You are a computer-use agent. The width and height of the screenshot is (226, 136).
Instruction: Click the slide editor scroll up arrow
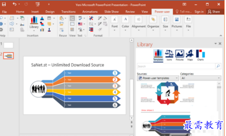pyautogui.click(x=132, y=40)
